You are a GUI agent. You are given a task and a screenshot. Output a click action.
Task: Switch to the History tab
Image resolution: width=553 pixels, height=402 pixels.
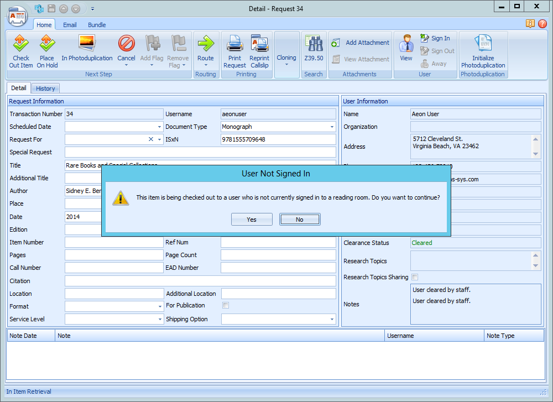[x=45, y=88]
